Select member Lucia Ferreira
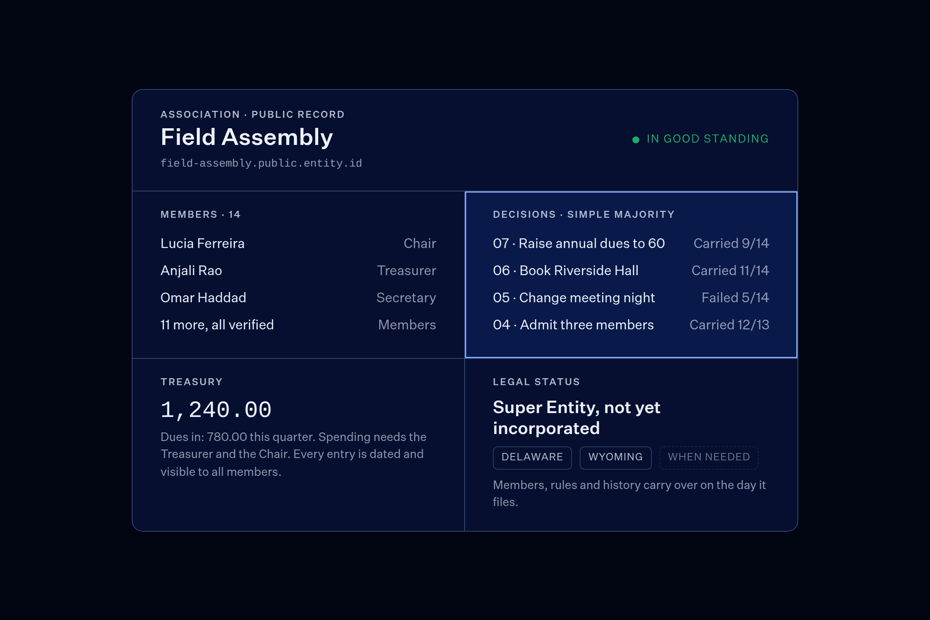The width and height of the screenshot is (930, 620). [202, 243]
